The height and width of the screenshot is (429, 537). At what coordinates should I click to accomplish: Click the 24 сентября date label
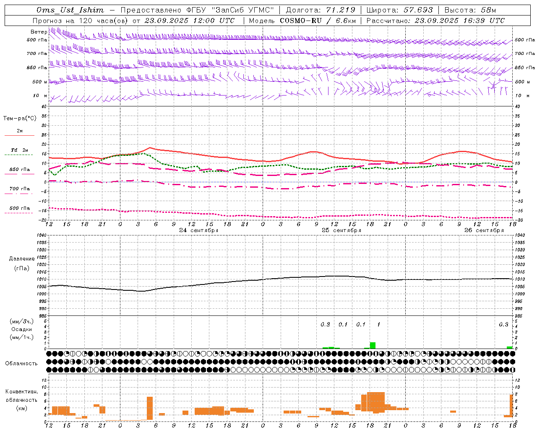[199, 230]
